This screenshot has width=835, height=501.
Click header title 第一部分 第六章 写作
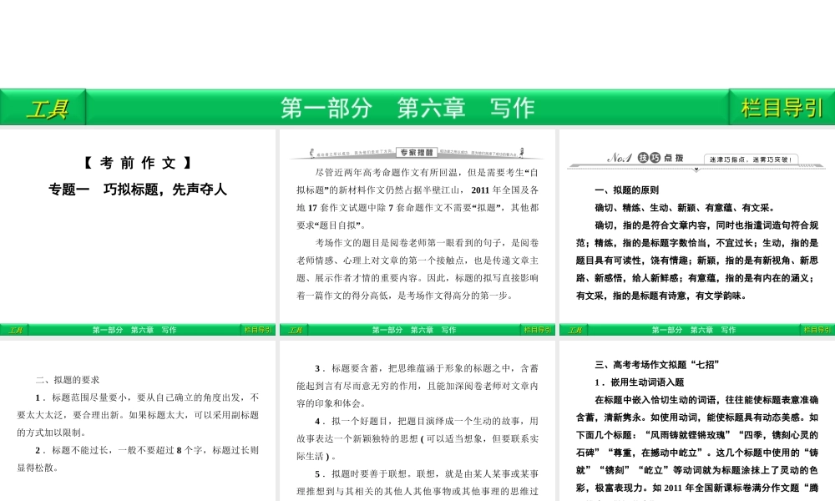tap(407, 108)
